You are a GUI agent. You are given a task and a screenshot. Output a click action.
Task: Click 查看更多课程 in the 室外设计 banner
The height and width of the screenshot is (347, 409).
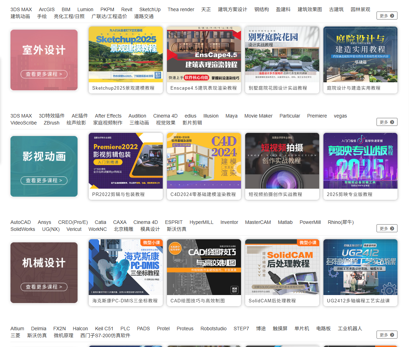pyautogui.click(x=44, y=74)
